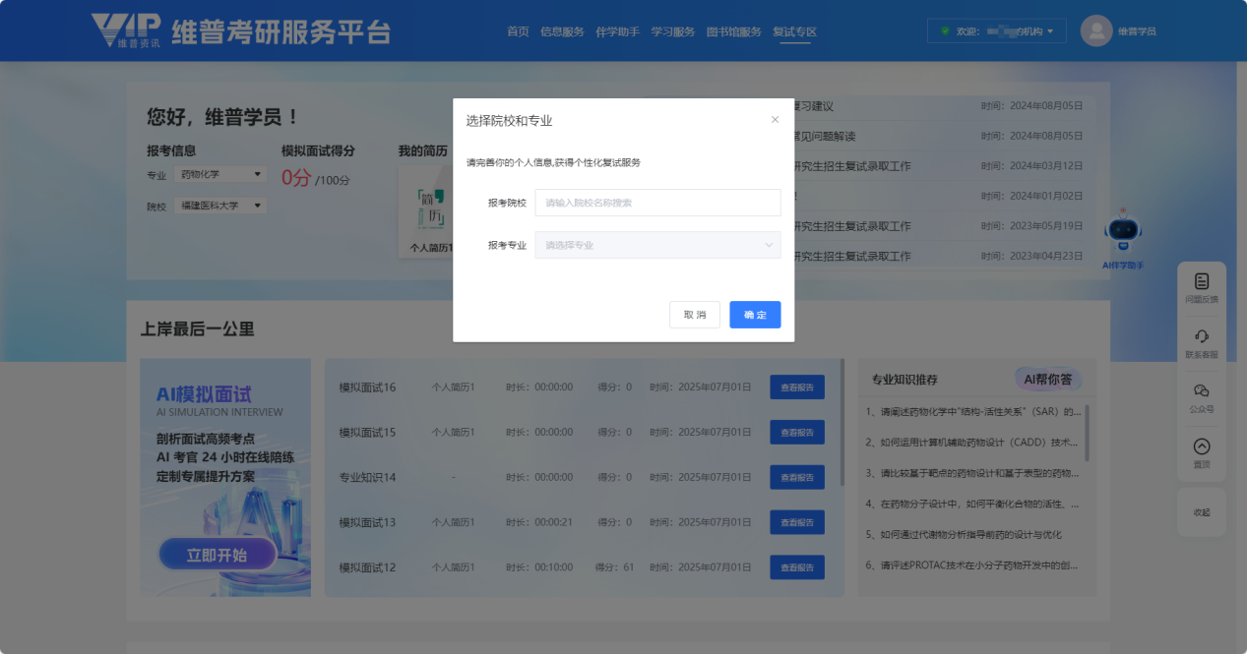Go to the 信息服务 menu
The image size is (1247, 654).
pyautogui.click(x=562, y=31)
